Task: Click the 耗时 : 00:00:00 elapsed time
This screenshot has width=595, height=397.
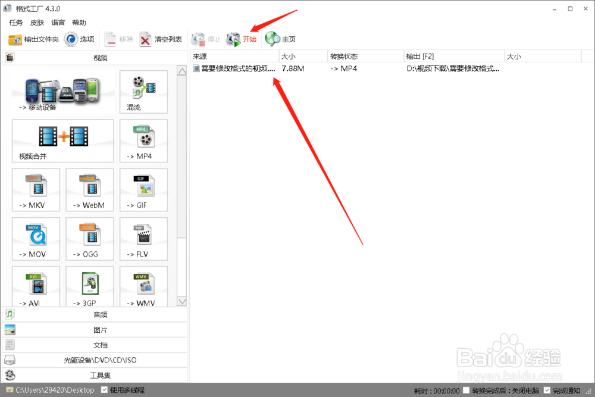Action: 436,390
